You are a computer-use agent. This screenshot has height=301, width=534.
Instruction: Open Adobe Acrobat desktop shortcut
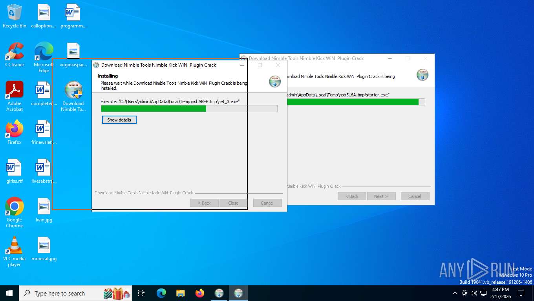pos(15,96)
